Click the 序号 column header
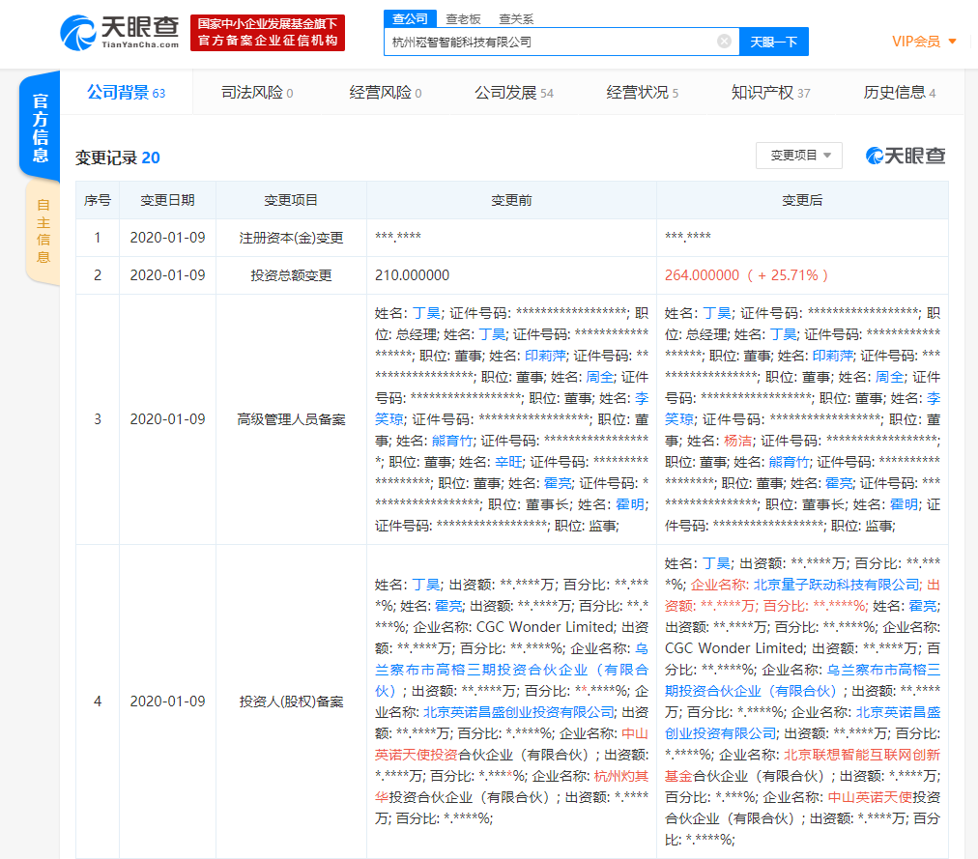 [x=98, y=200]
